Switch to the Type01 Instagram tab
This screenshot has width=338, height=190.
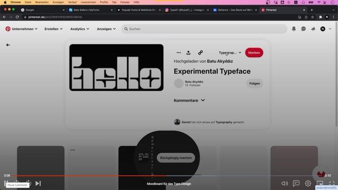[x=187, y=10]
